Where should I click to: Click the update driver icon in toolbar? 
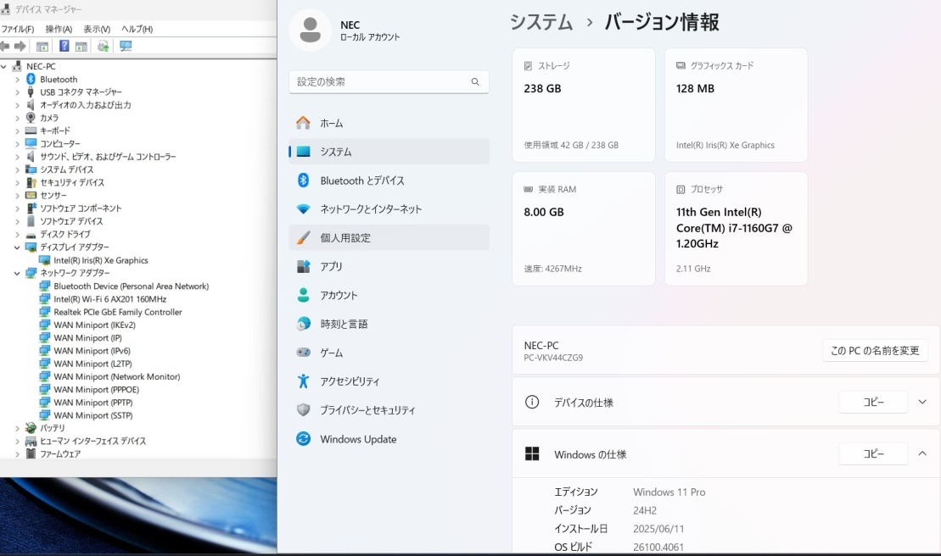pyautogui.click(x=104, y=46)
